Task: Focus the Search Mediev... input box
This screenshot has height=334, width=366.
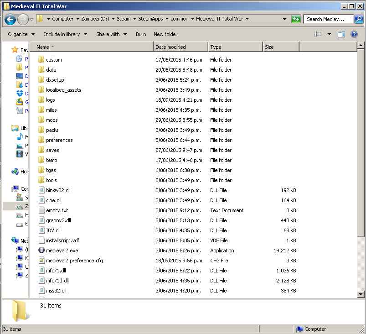Action: (x=329, y=19)
